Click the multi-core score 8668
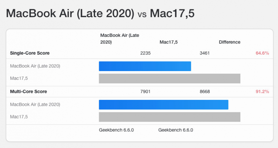 coord(205,91)
